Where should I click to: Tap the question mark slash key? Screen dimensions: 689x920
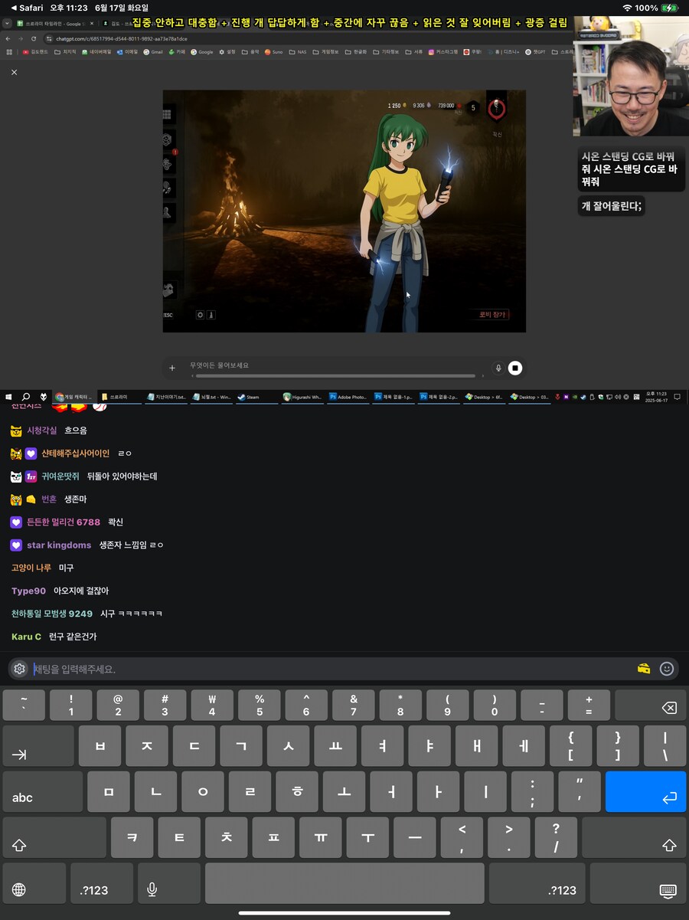pos(556,837)
